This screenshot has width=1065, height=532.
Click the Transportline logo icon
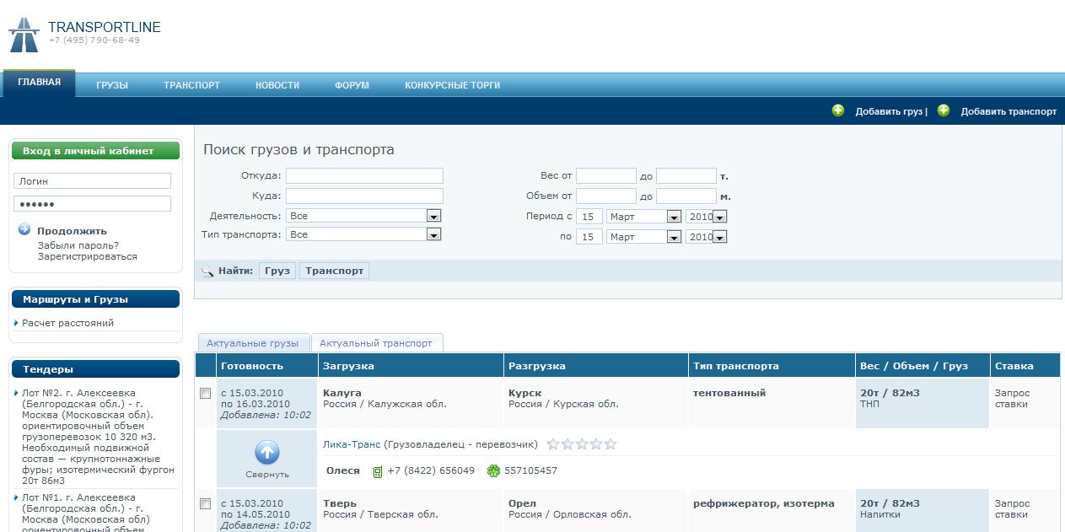[x=23, y=34]
